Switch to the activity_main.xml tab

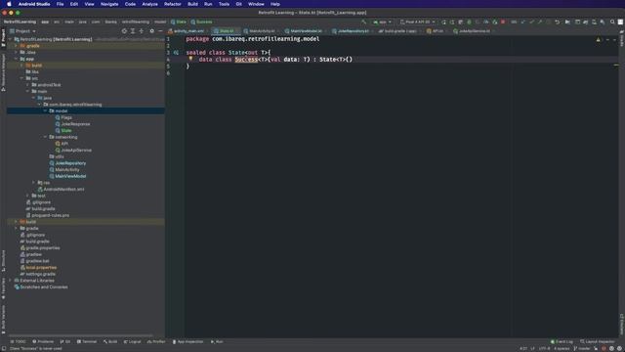point(187,31)
